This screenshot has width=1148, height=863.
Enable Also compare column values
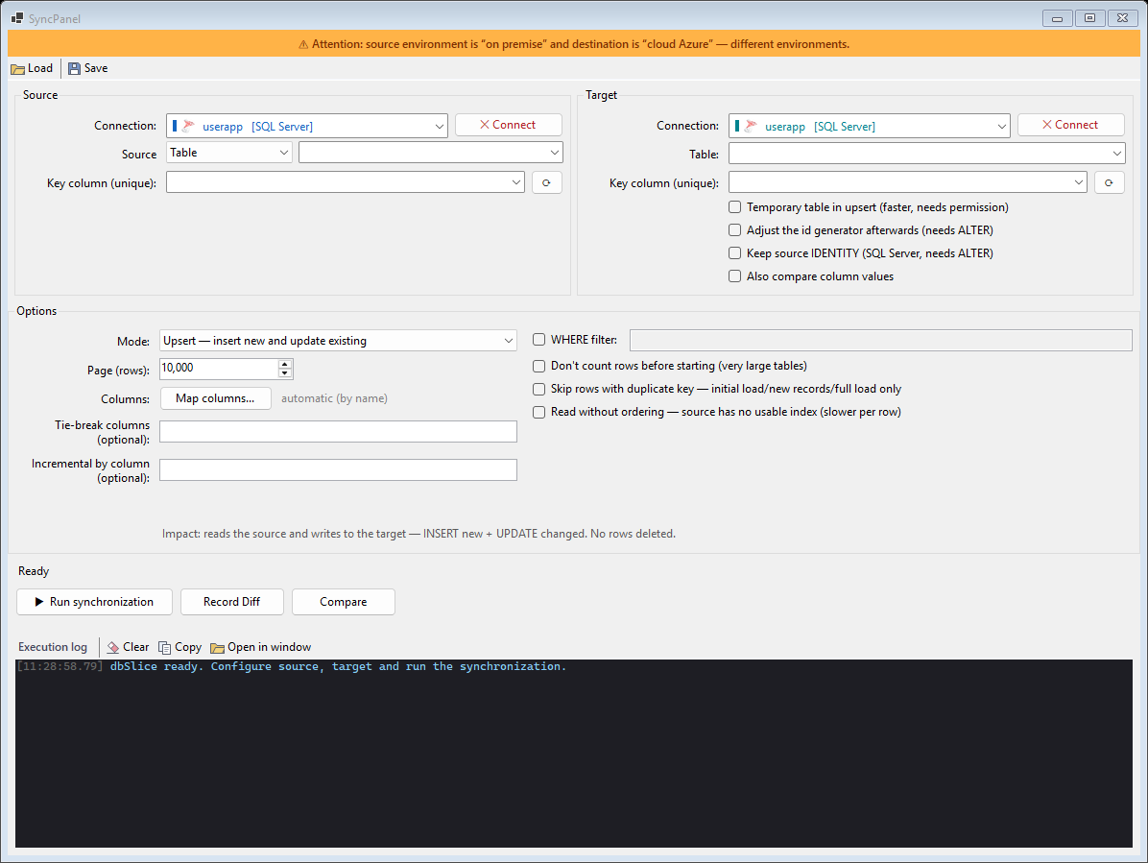[x=735, y=276]
